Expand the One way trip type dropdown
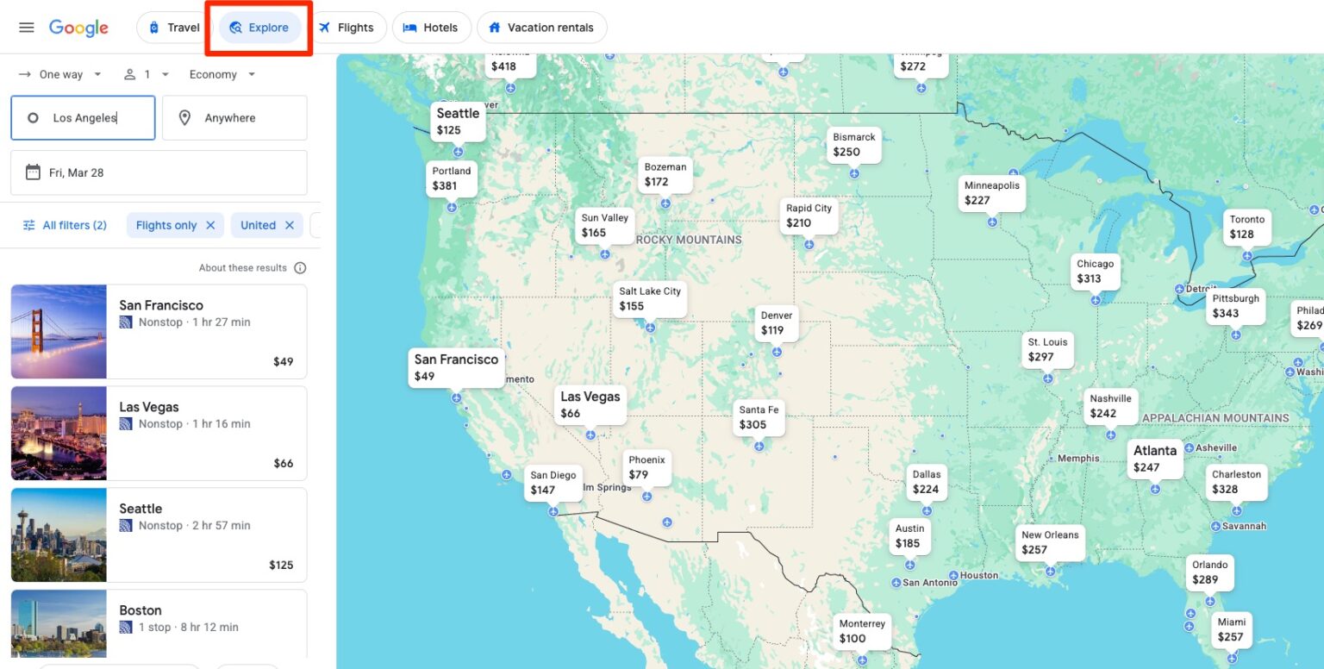The image size is (1324, 669). [60, 75]
